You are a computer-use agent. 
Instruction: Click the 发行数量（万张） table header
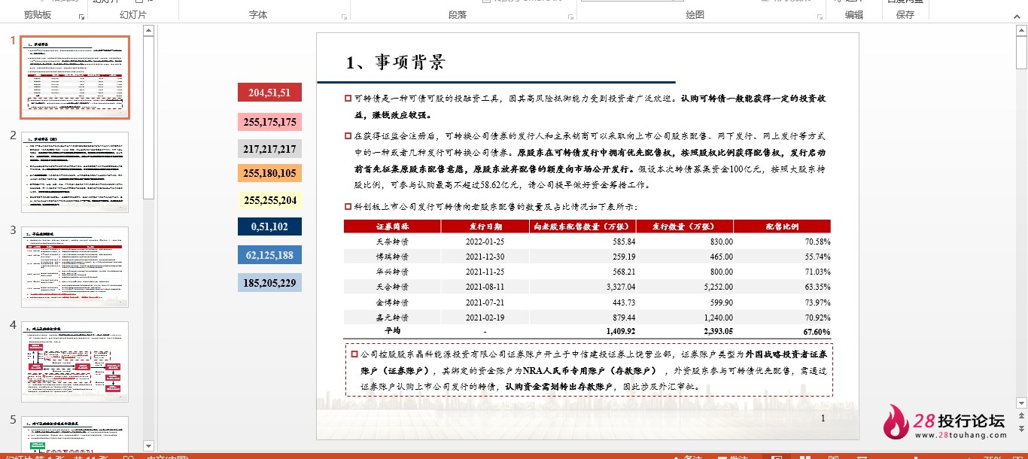[x=685, y=226]
